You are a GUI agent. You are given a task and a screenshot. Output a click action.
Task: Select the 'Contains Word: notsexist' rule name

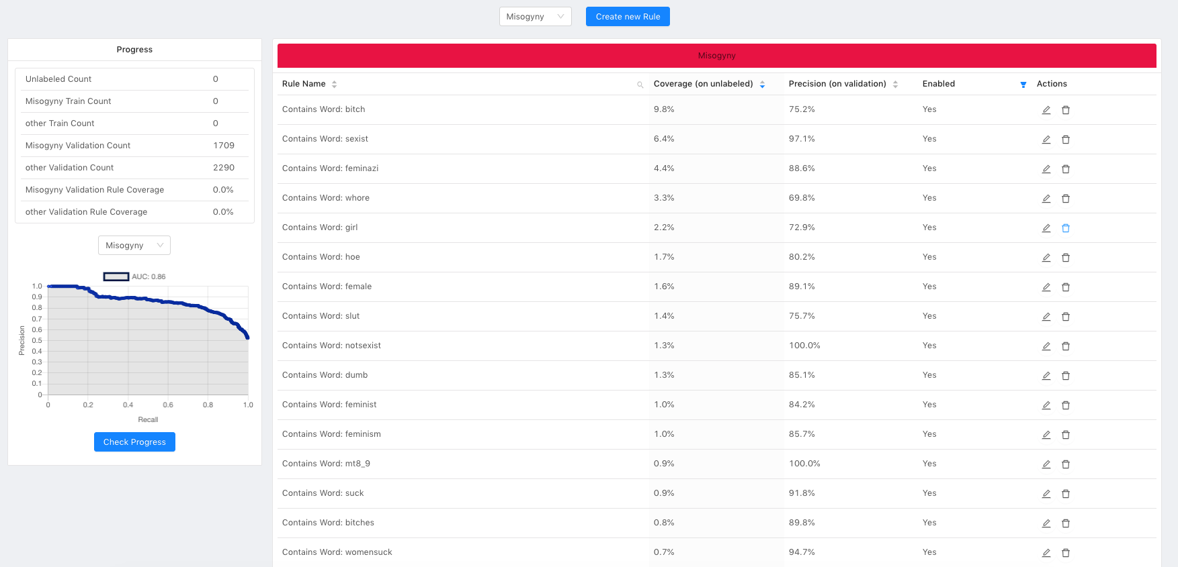[331, 346]
